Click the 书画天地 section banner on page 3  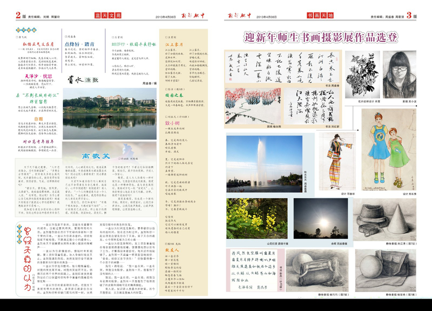pos(320,16)
